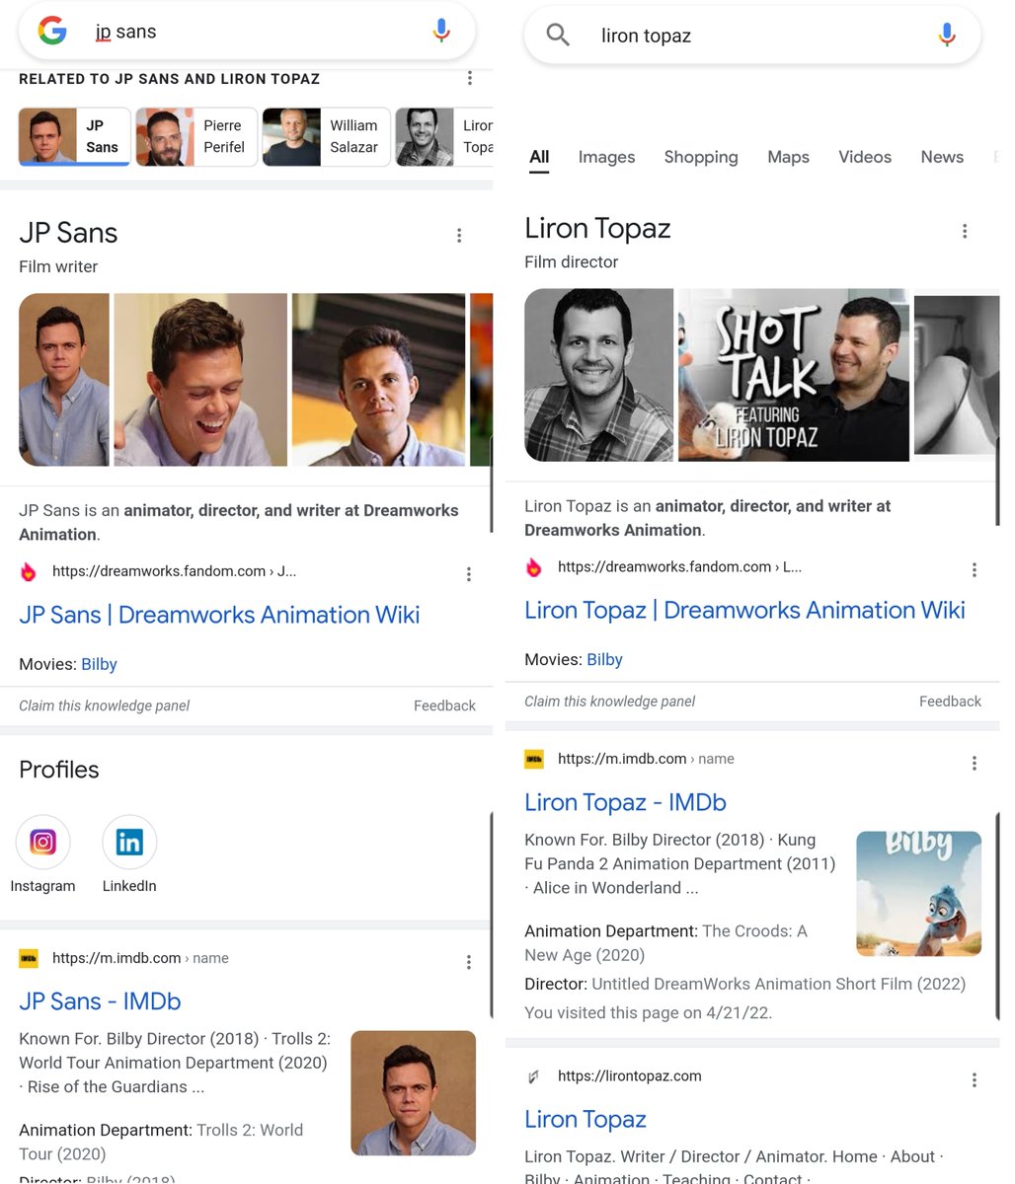Select JP Sans related person chip

[74, 136]
